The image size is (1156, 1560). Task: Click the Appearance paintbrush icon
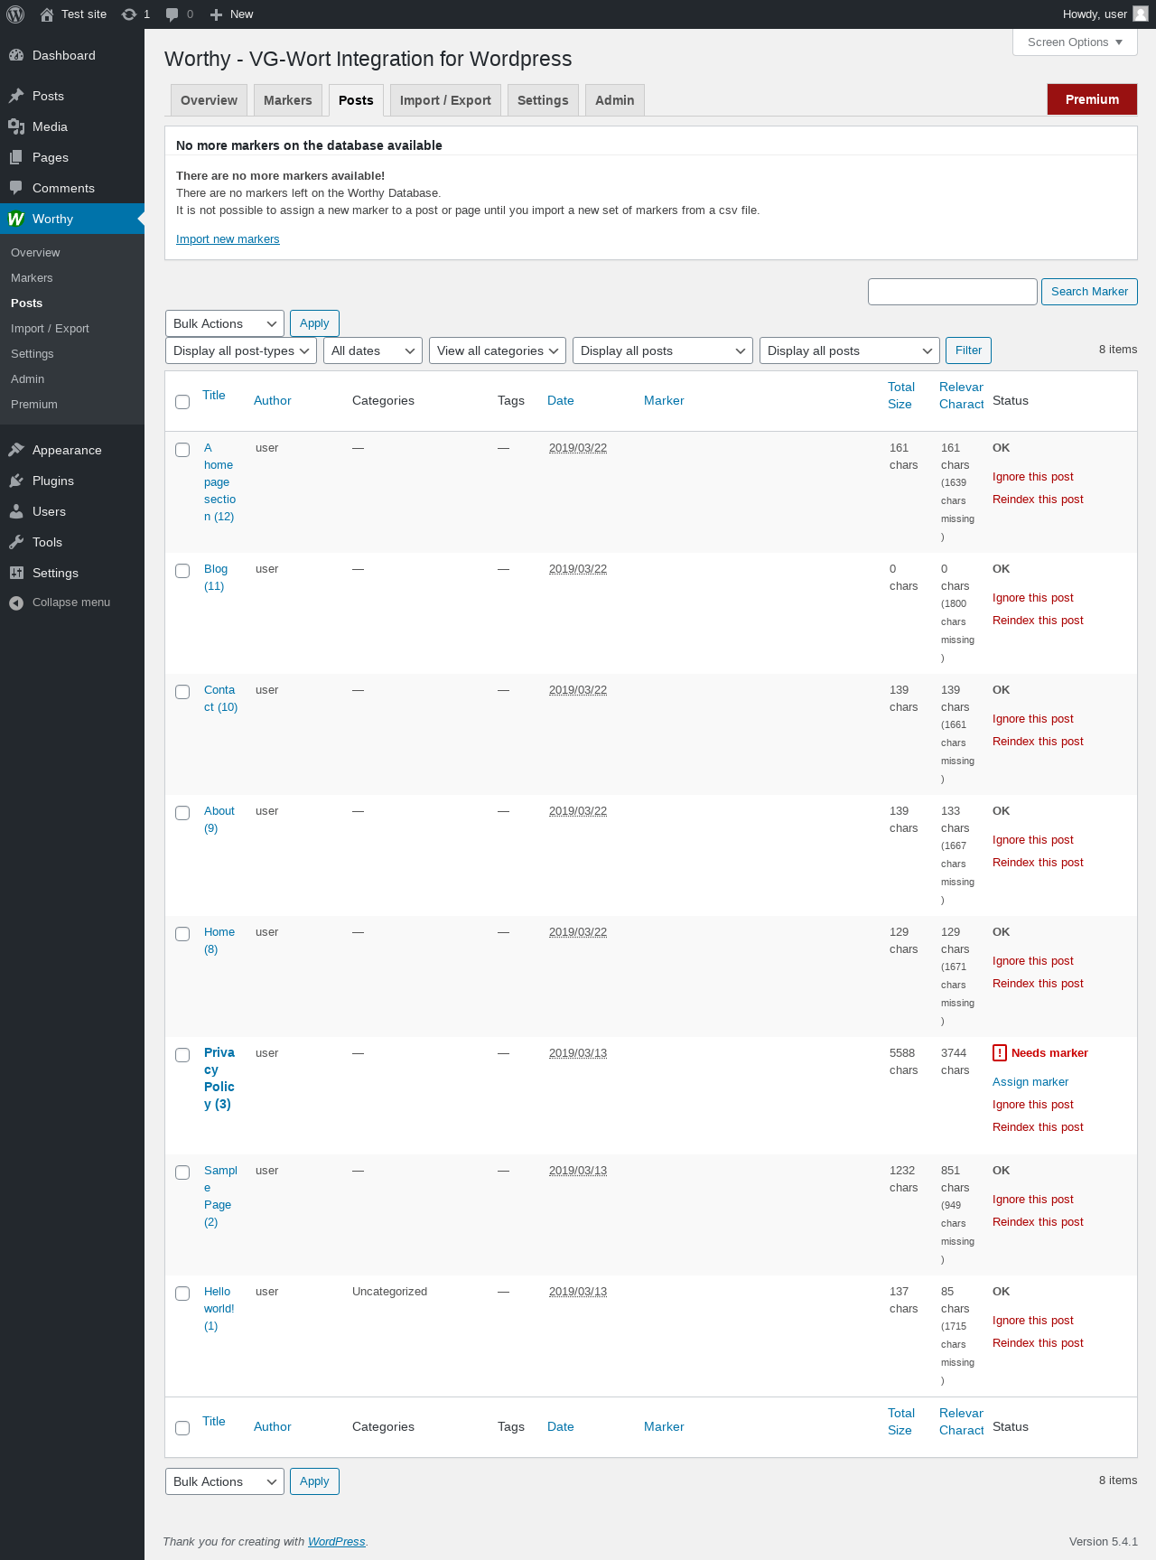[x=16, y=450]
